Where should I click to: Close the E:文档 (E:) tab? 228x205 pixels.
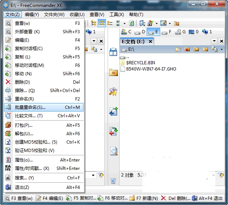point(151,42)
